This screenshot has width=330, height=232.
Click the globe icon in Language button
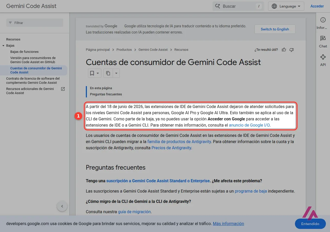274,6
